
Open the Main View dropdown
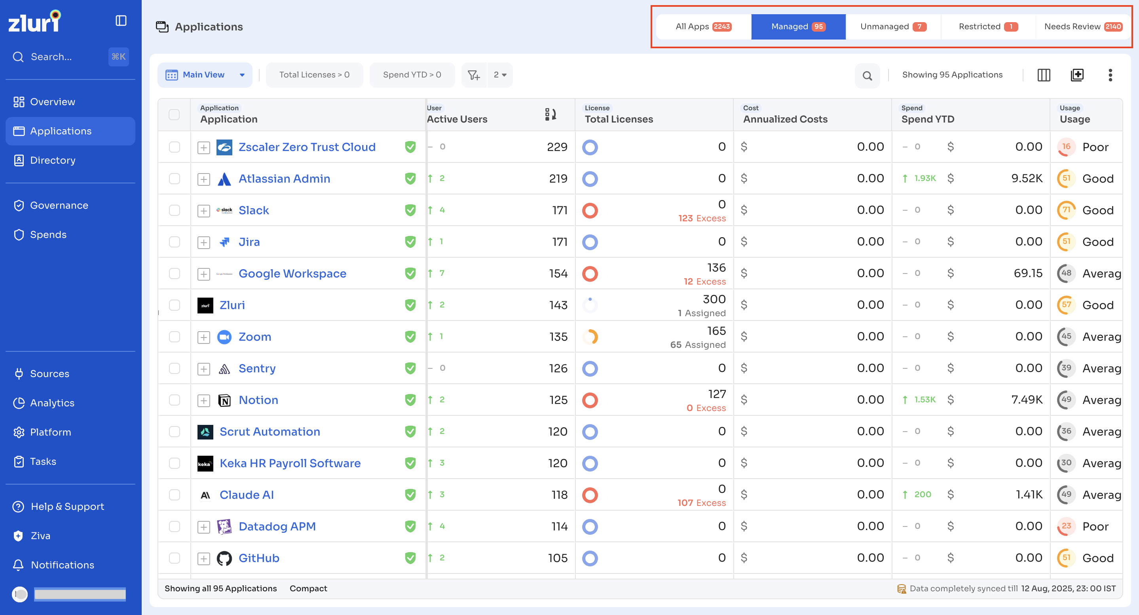(205, 75)
